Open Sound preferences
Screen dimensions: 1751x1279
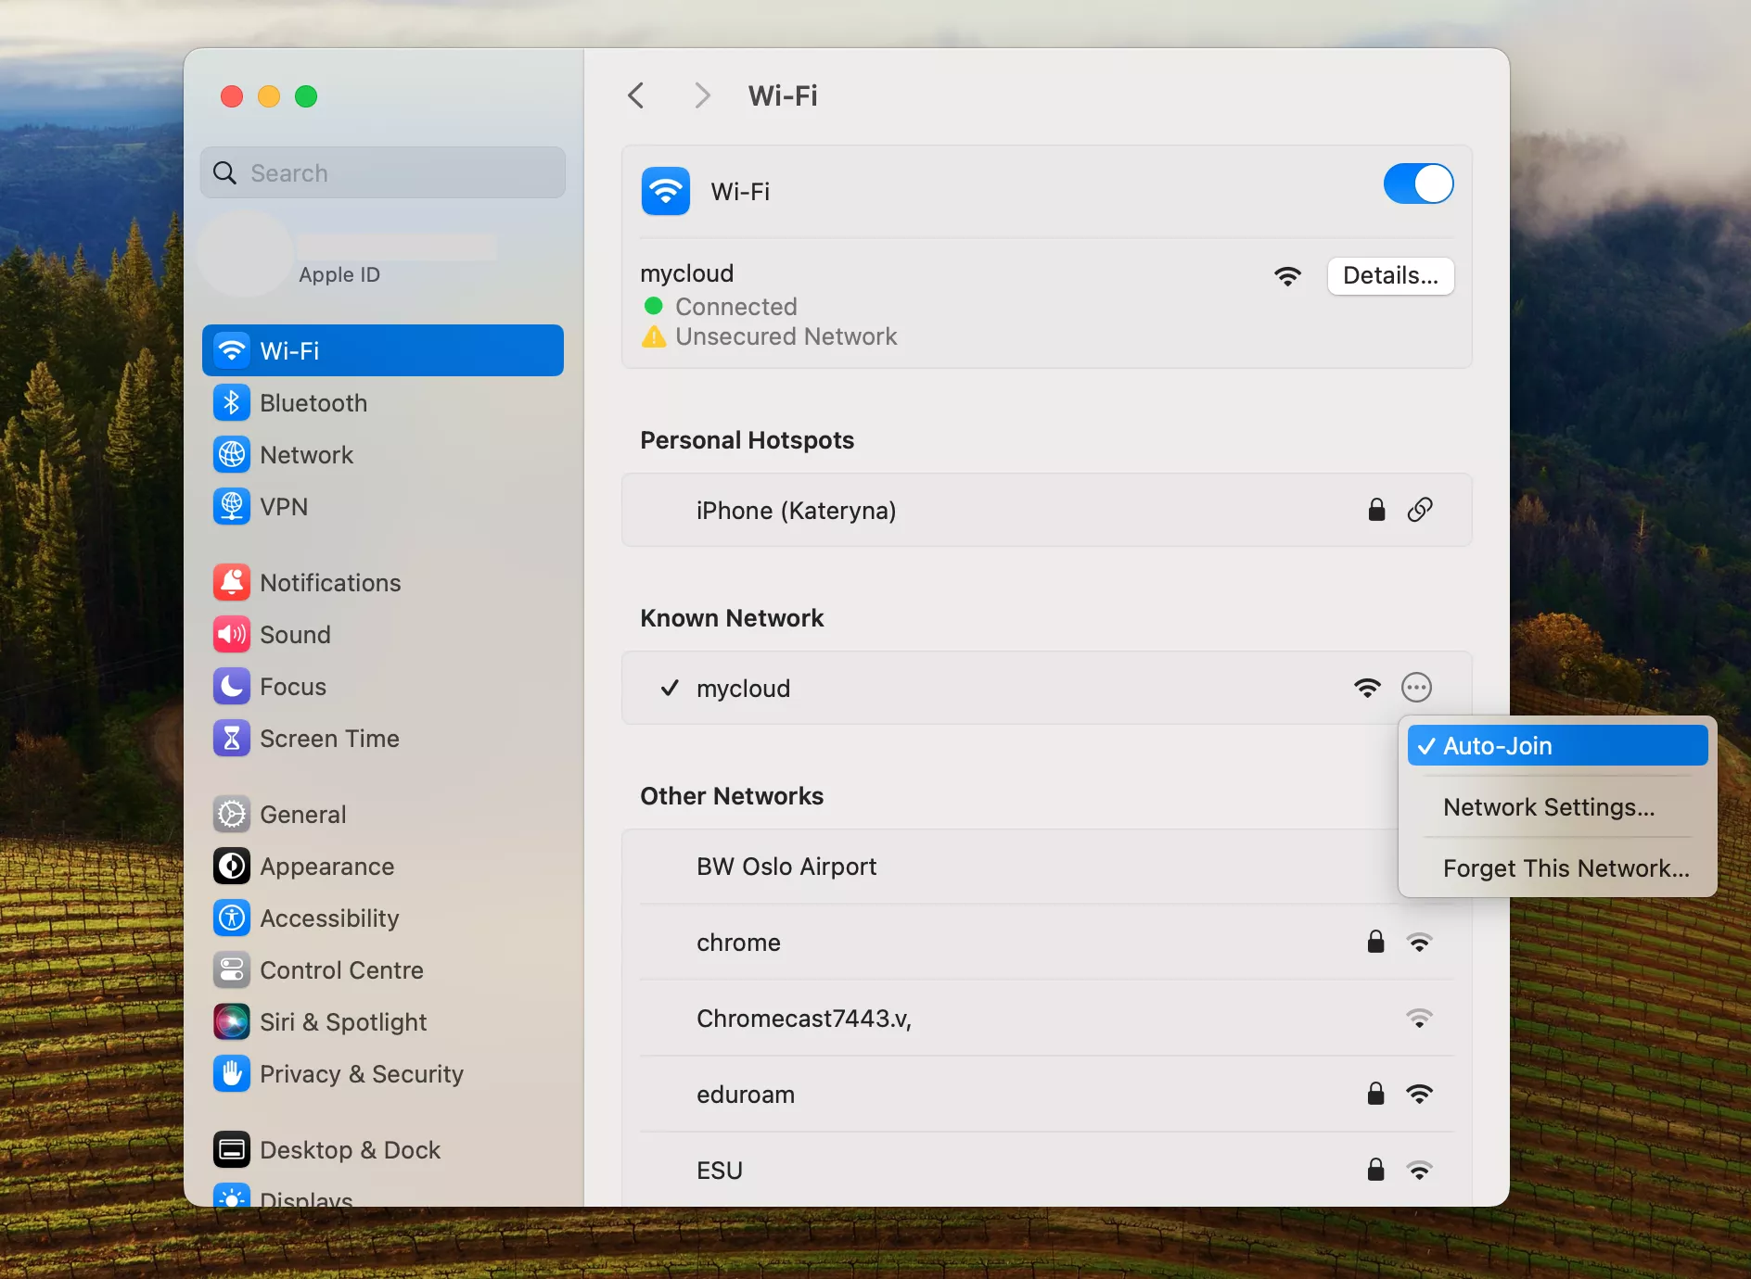pos(294,635)
